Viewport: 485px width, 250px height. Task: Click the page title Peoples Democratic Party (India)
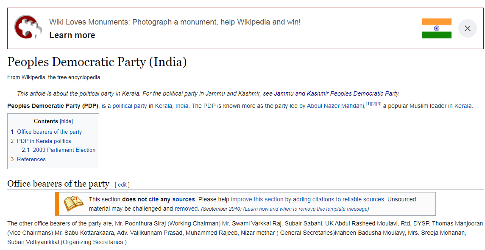point(97,62)
